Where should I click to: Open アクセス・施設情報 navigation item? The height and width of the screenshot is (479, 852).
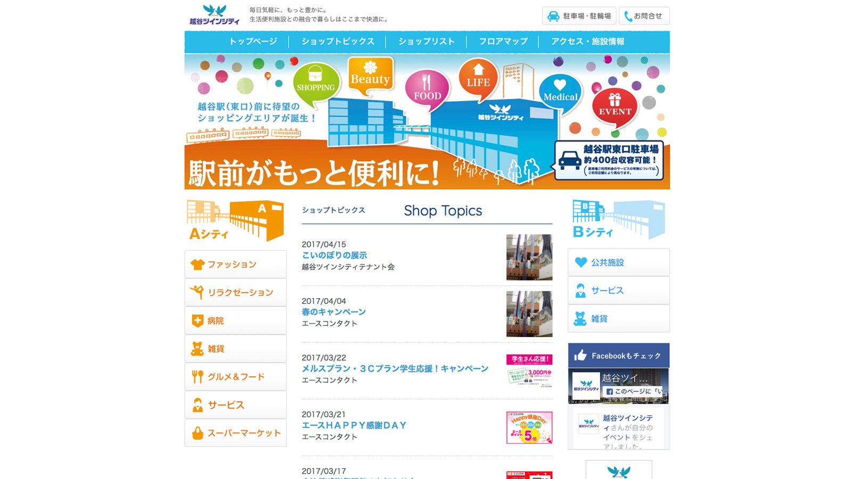point(588,42)
